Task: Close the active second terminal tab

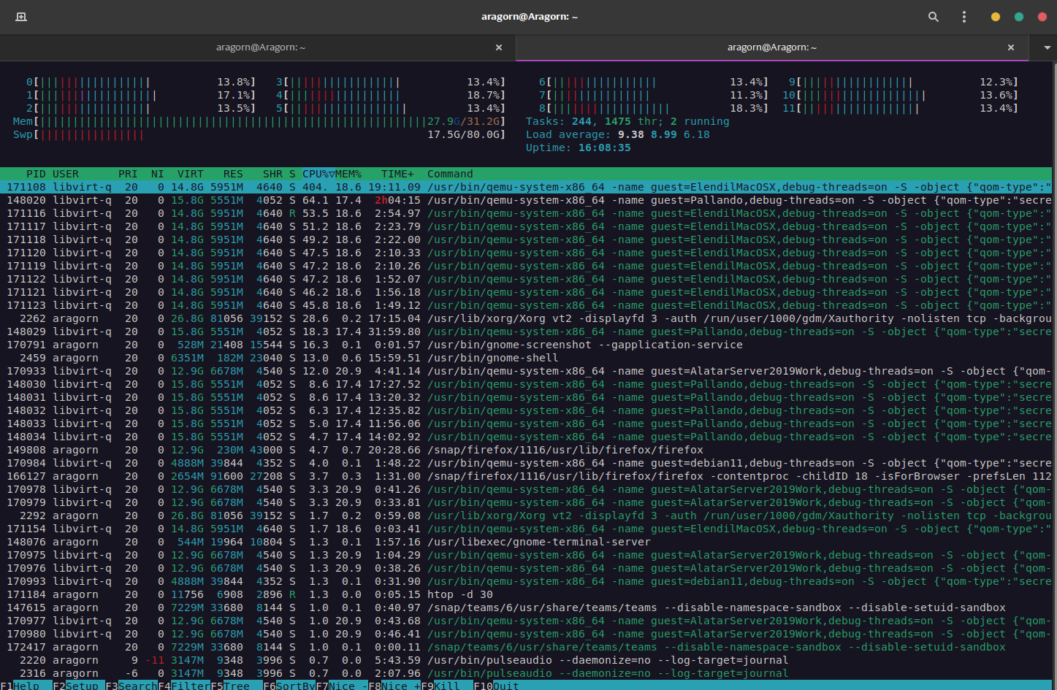Action: click(1011, 47)
